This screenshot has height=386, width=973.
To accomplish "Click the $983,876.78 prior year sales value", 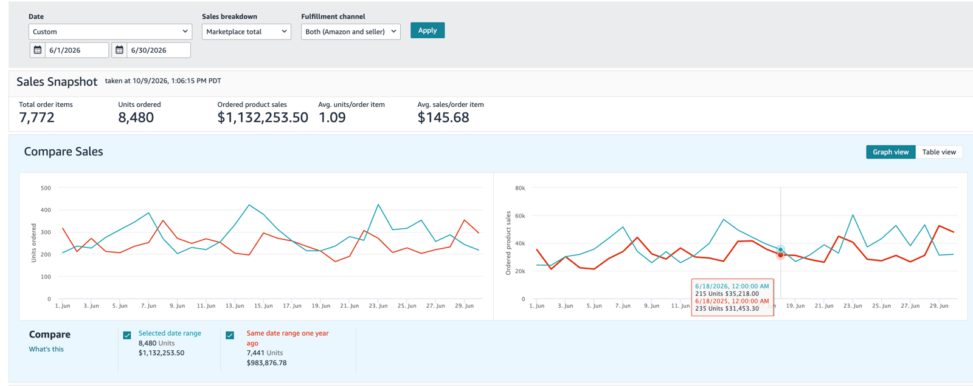I will (266, 363).
